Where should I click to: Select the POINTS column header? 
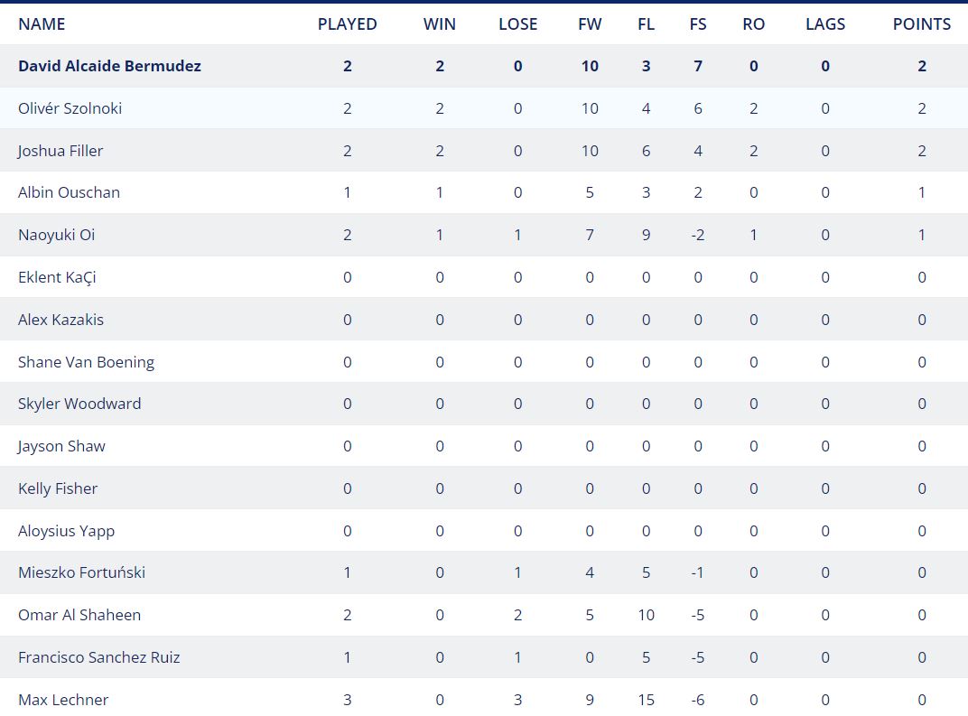coord(922,24)
